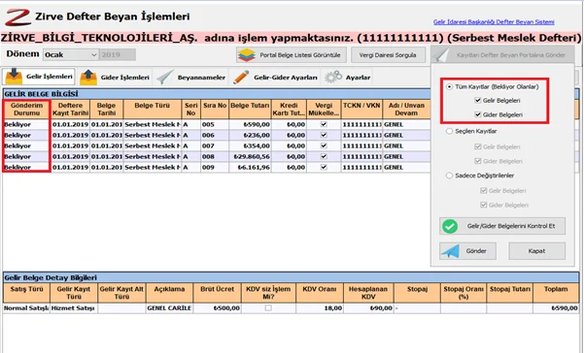Select the amount cell ₺590,00 in row 005
This screenshot has height=353, width=584.
(250, 124)
